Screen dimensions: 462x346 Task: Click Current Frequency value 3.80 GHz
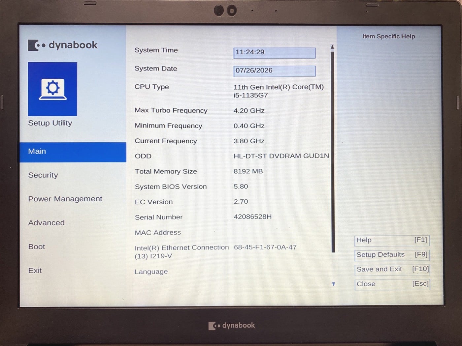[249, 141]
